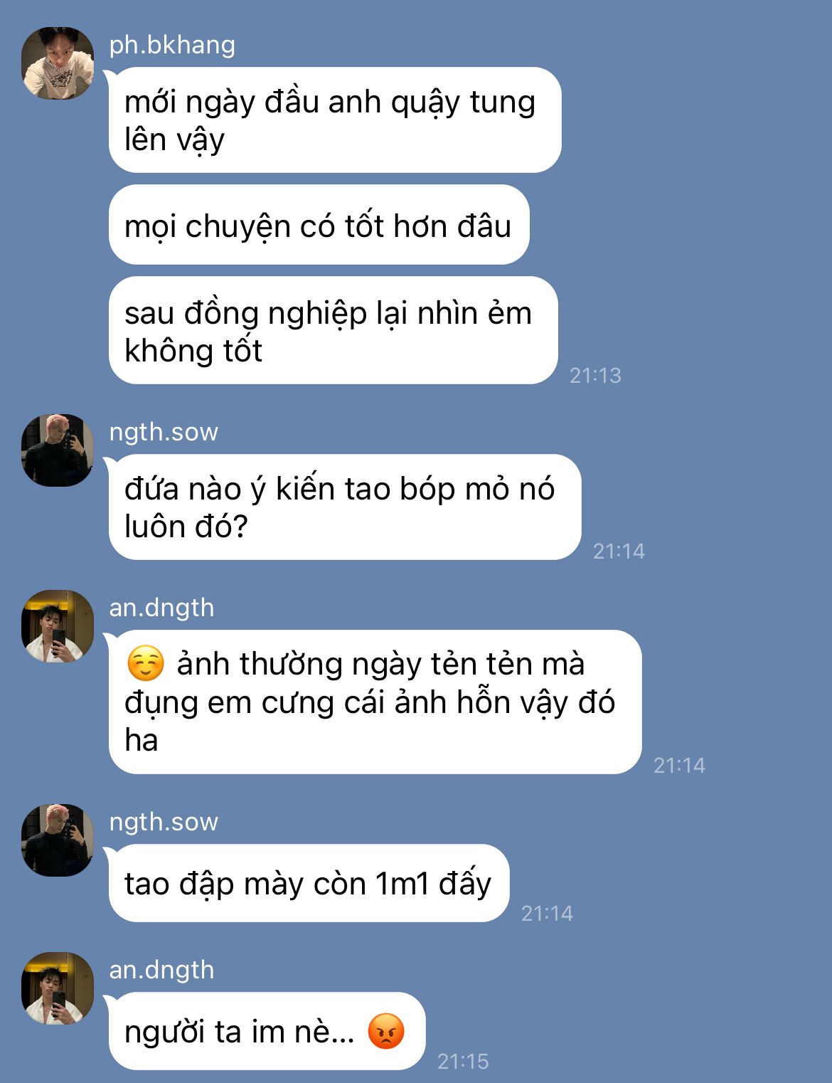832x1083 pixels.
Task: Tap ngth.sow's avatar next to '1m1' message
Action: pyautogui.click(x=58, y=840)
